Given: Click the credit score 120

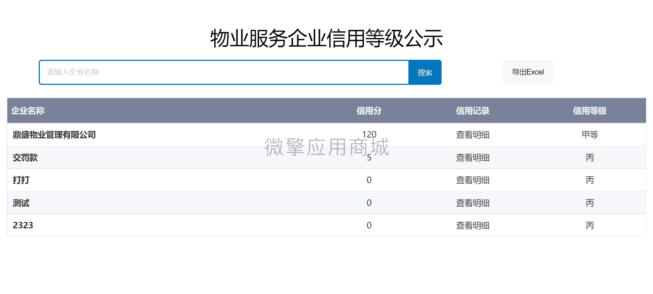Looking at the screenshot, I should 369,134.
